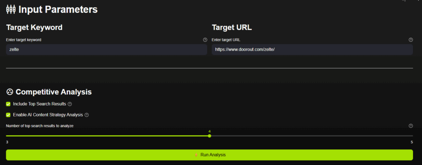
Task: Click the Input Parameters sliders icon
Action: pyautogui.click(x=10, y=10)
